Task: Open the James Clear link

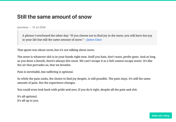Action: click(x=94, y=40)
